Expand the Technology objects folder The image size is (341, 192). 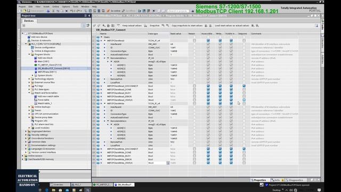click(29, 79)
